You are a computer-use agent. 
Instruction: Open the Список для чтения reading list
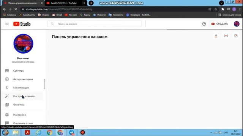click(x=230, y=15)
